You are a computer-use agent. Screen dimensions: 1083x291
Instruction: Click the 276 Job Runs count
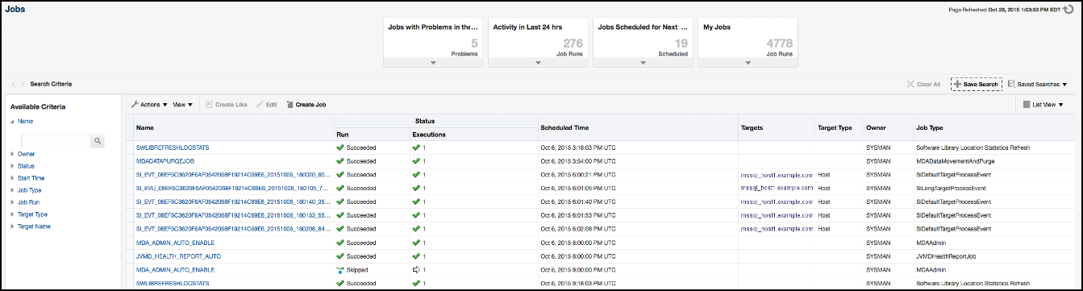click(573, 44)
